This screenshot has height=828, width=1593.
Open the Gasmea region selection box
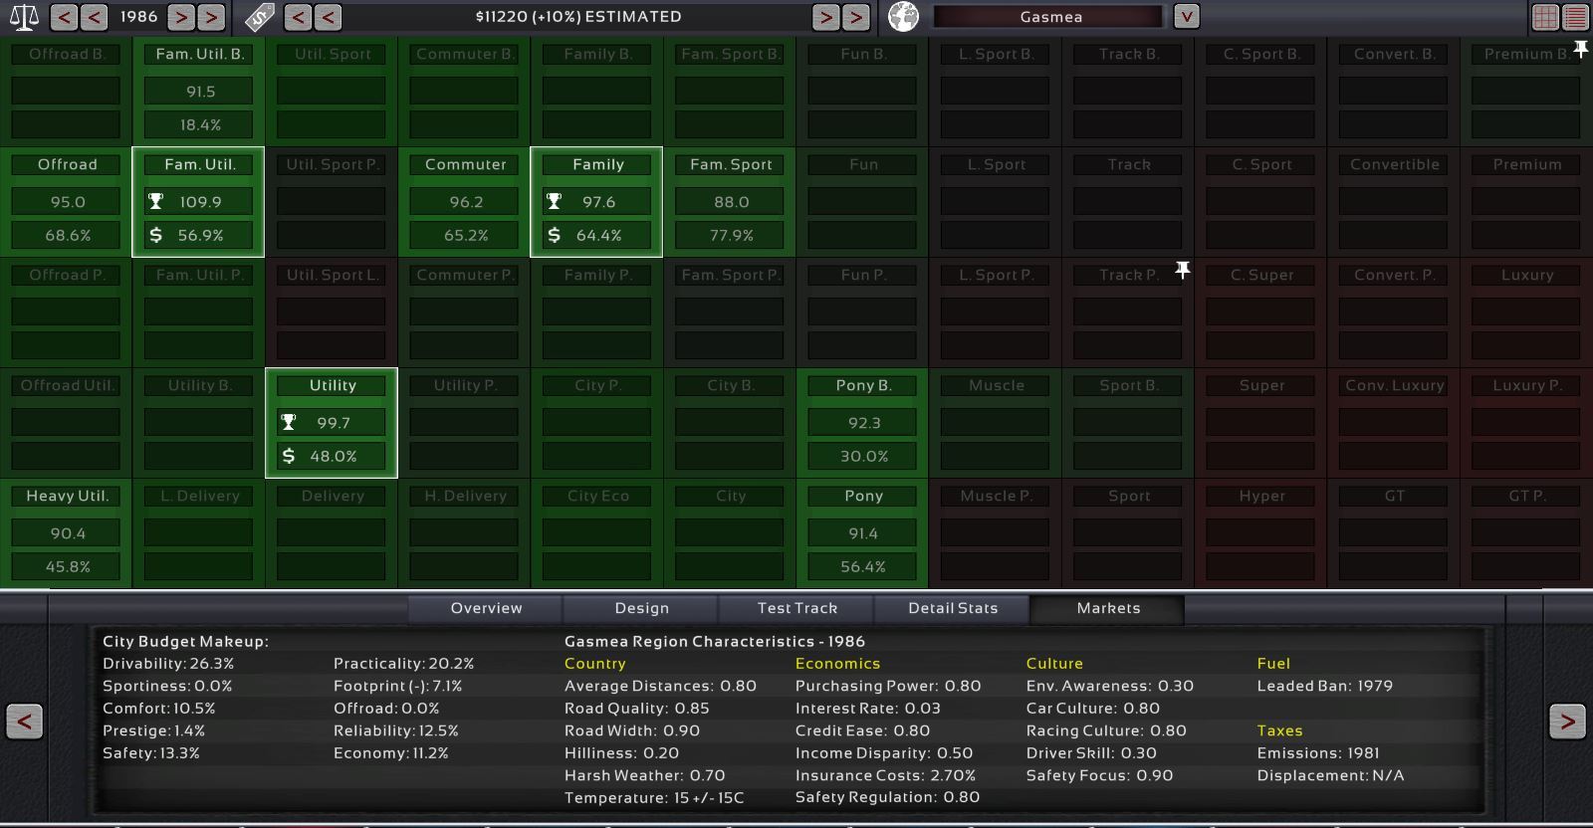point(1050,17)
